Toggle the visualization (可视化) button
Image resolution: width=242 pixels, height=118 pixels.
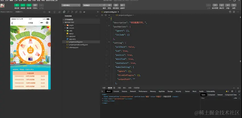pyautogui.click(x=35, y=5)
